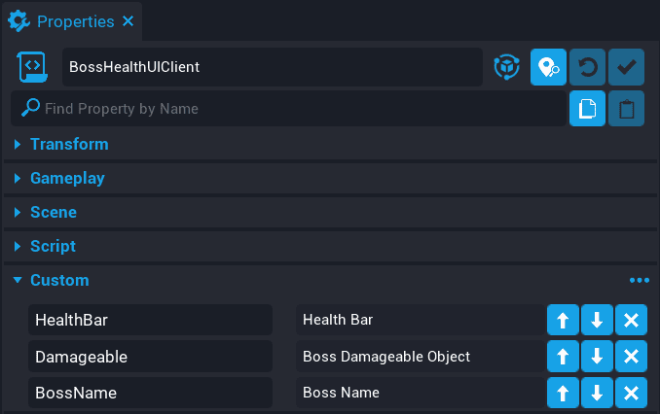Screen dimensions: 660x414
Task: Collapse the Custom section
Action: coord(58,281)
